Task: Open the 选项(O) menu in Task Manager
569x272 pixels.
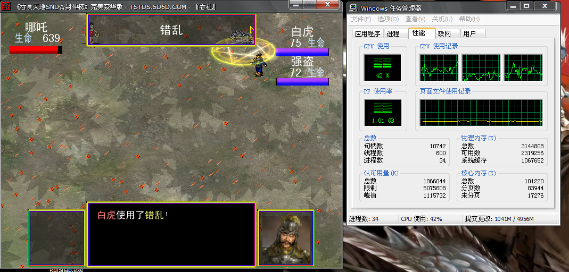Action: coord(388,19)
